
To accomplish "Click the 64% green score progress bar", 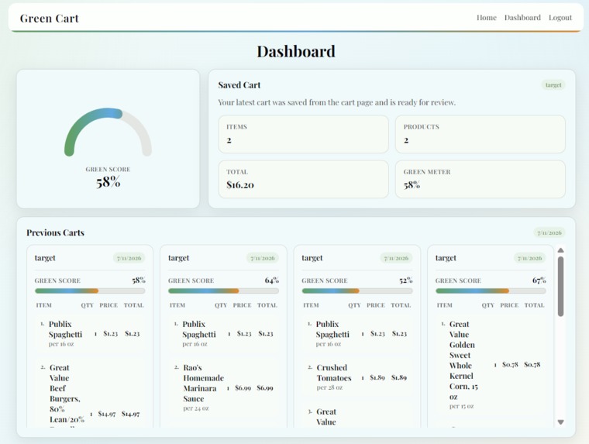I will click(223, 291).
